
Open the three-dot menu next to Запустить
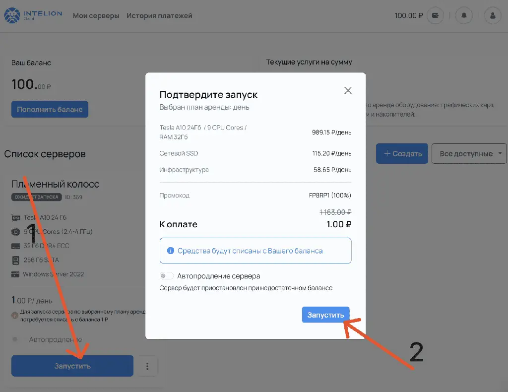(x=147, y=366)
